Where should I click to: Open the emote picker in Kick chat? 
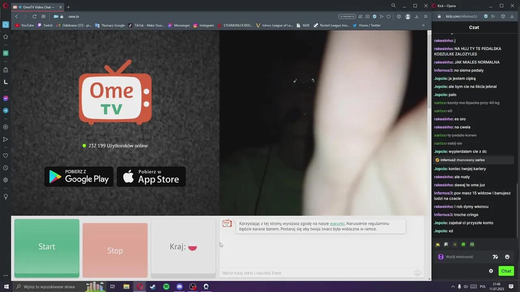(x=507, y=257)
